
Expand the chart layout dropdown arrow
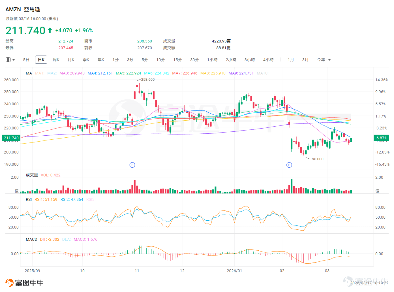(14, 60)
